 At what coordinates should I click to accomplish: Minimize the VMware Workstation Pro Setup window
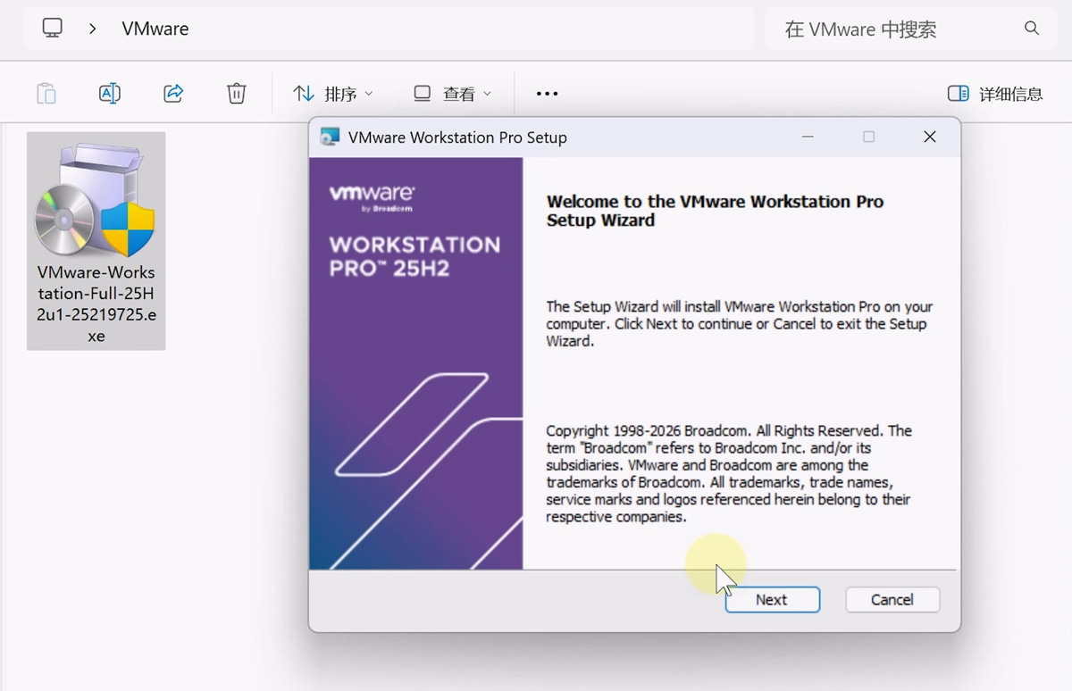click(x=808, y=137)
